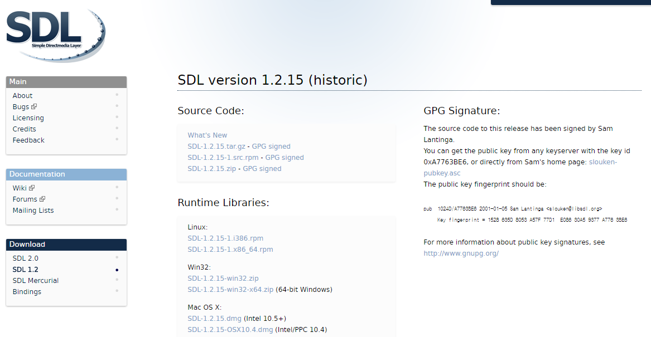
Task: Go to the SDL 2.0 download page
Action: click(x=25, y=258)
